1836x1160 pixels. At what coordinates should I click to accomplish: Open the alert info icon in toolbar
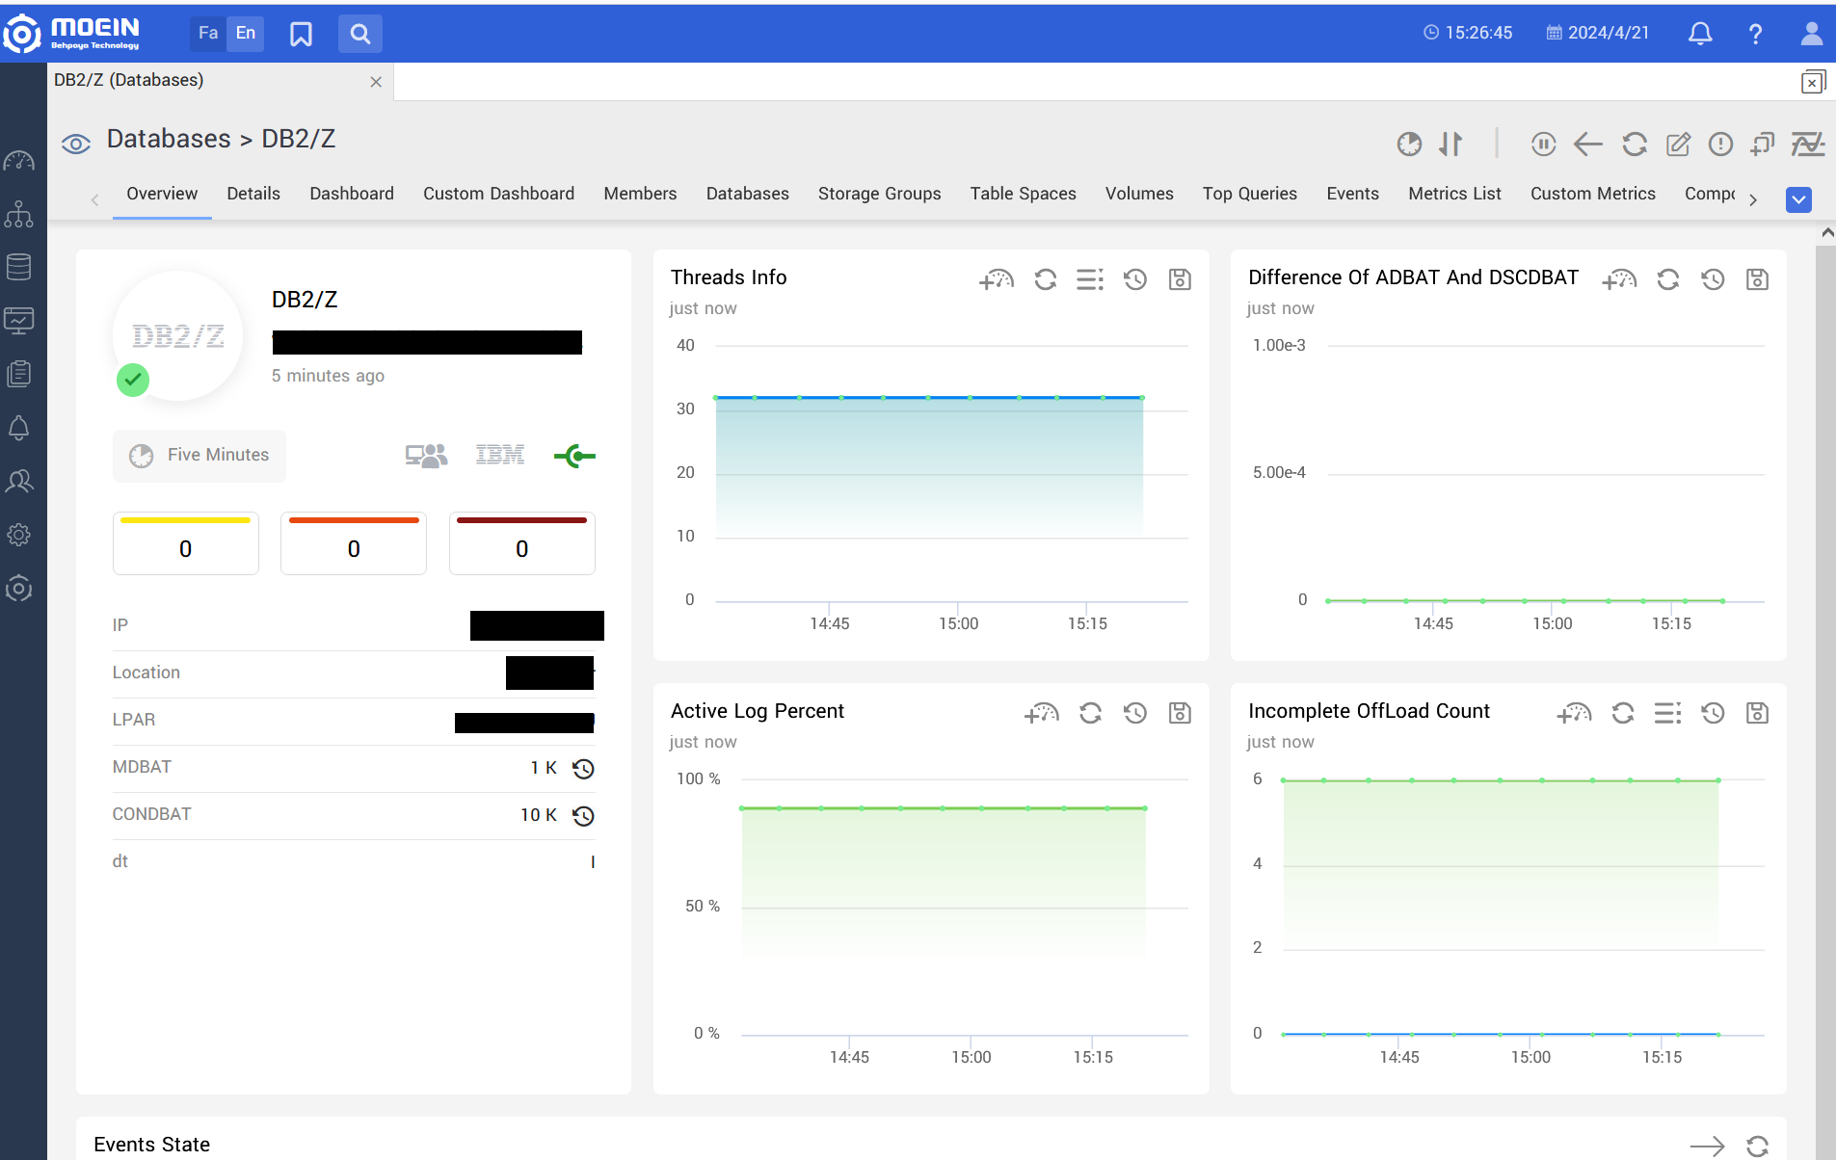point(1720,145)
